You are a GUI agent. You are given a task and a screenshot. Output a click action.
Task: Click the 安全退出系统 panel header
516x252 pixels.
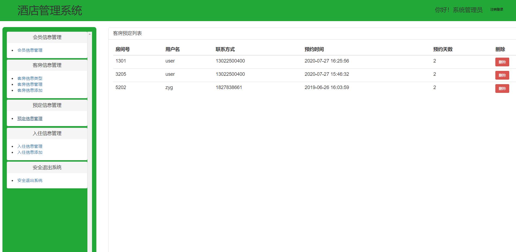click(x=47, y=168)
